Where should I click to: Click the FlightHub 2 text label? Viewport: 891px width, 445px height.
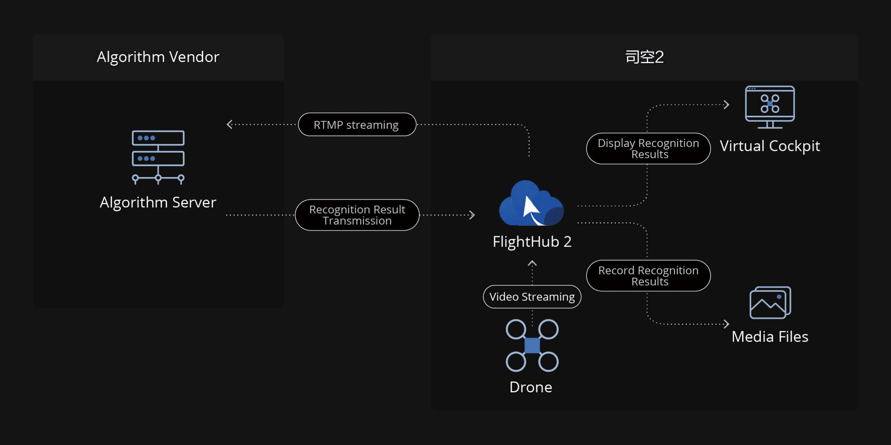(532, 242)
